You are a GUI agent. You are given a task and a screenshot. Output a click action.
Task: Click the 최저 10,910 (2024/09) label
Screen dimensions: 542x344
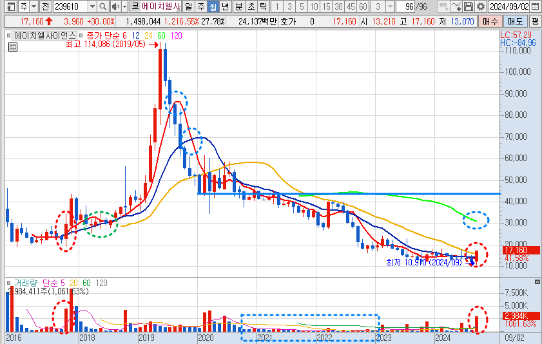(424, 262)
